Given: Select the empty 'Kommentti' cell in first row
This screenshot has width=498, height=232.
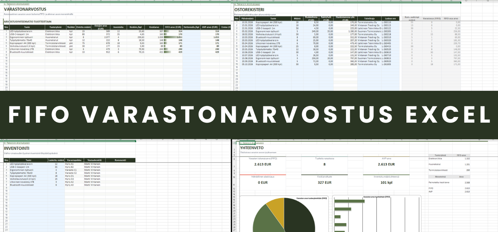Looking at the screenshot, I should coord(120,164).
